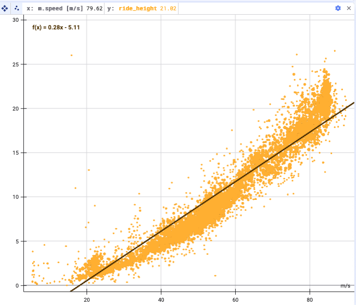Click the y-axis value 21.02
Viewport: 356px width, 305px height.
(x=168, y=9)
